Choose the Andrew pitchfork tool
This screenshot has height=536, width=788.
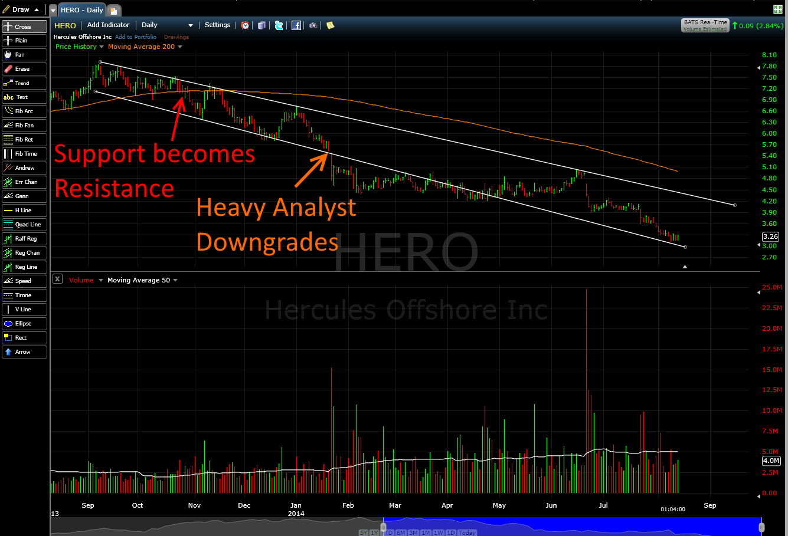pyautogui.click(x=24, y=168)
